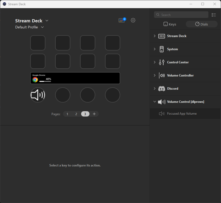221x203 pixels.
Task: Go to page 1
Action: (x=67, y=114)
